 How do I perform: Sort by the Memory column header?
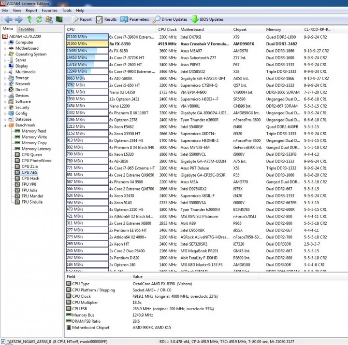click(x=283, y=29)
